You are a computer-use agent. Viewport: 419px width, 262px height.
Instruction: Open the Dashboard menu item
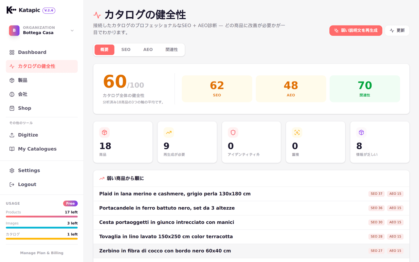coord(42,52)
